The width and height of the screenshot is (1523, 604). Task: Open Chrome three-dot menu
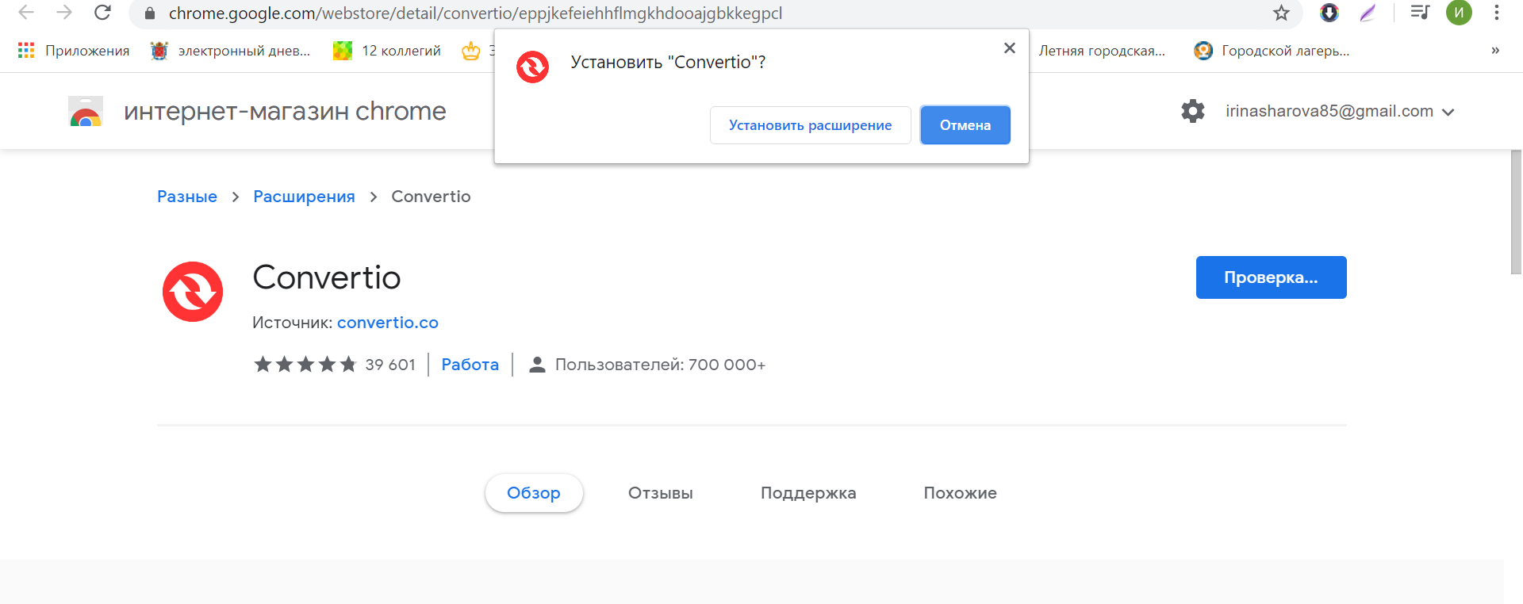[1496, 13]
